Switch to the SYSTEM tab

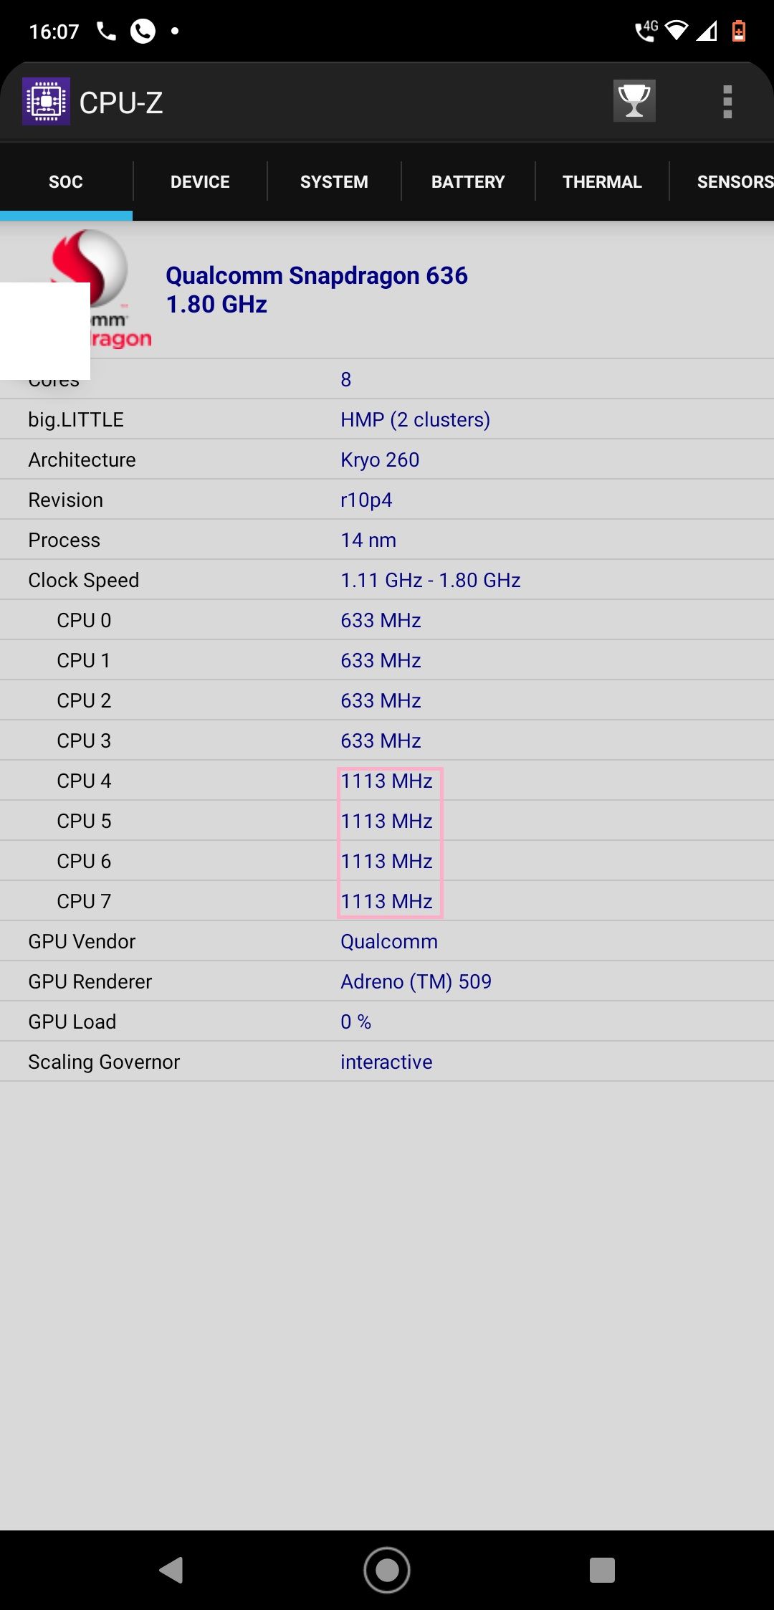(x=334, y=182)
